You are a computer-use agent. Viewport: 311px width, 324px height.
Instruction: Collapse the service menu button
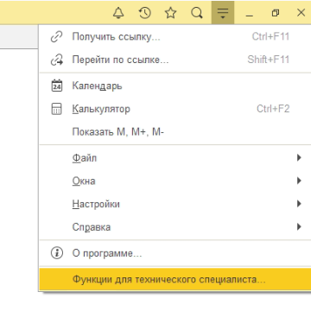(x=223, y=13)
